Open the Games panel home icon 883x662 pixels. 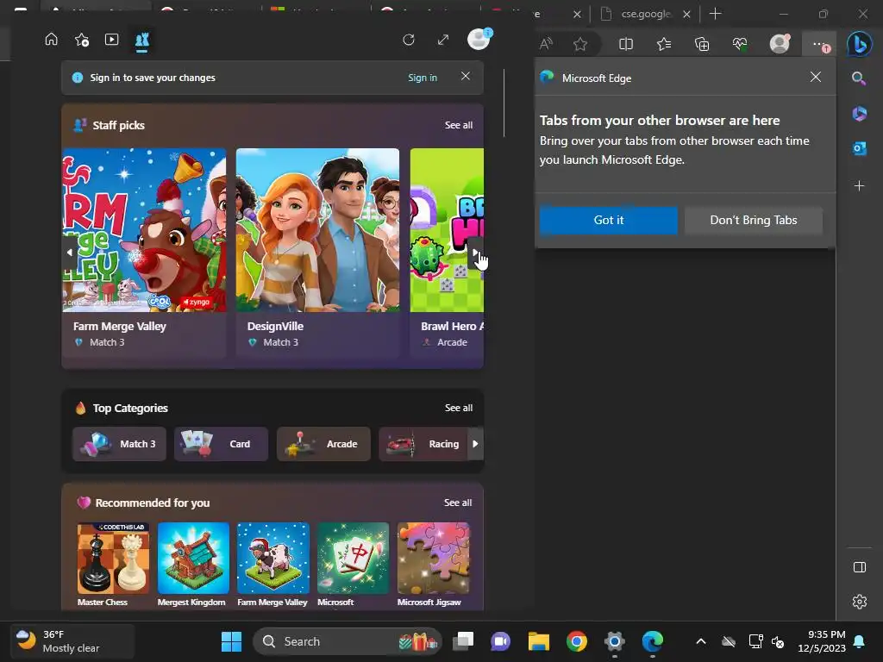point(51,40)
